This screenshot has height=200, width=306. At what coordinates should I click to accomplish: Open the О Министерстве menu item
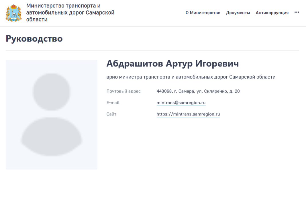coord(203,13)
